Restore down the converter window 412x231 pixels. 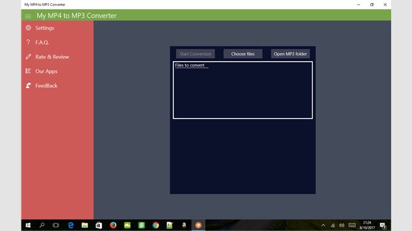372,4
